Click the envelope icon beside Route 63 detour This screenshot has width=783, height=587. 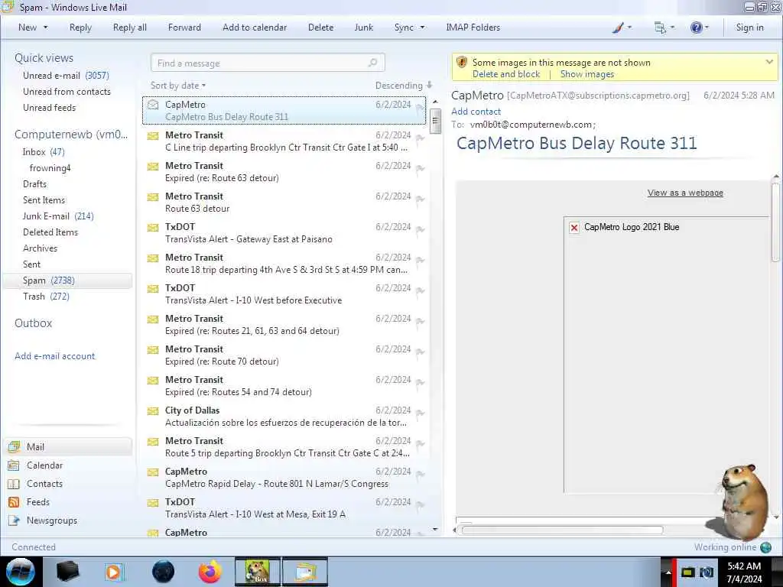click(x=153, y=196)
